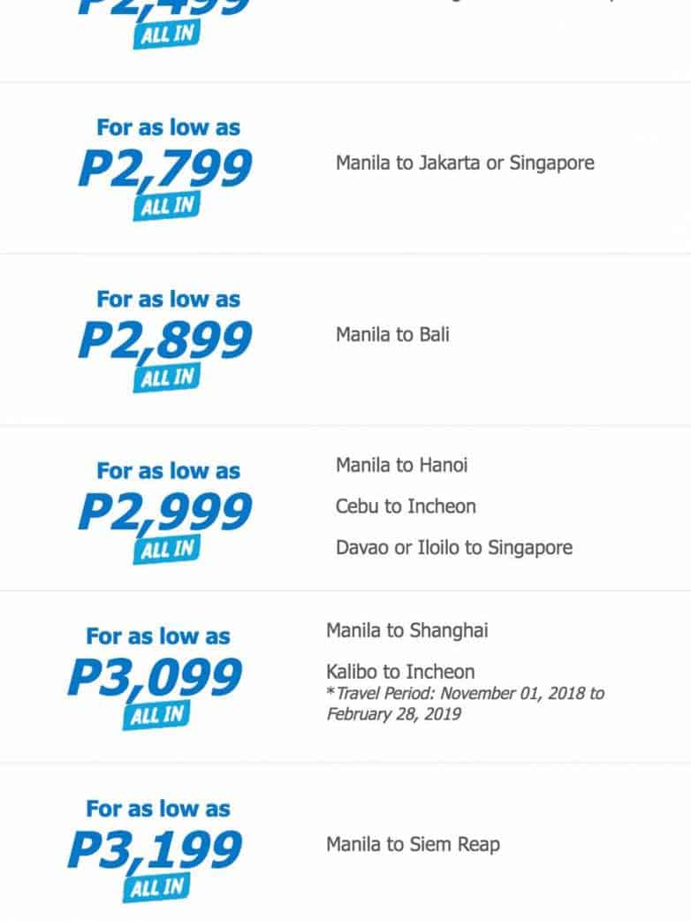Tap the P3,099 fare price
Screen dimensions: 691x921
156,678
